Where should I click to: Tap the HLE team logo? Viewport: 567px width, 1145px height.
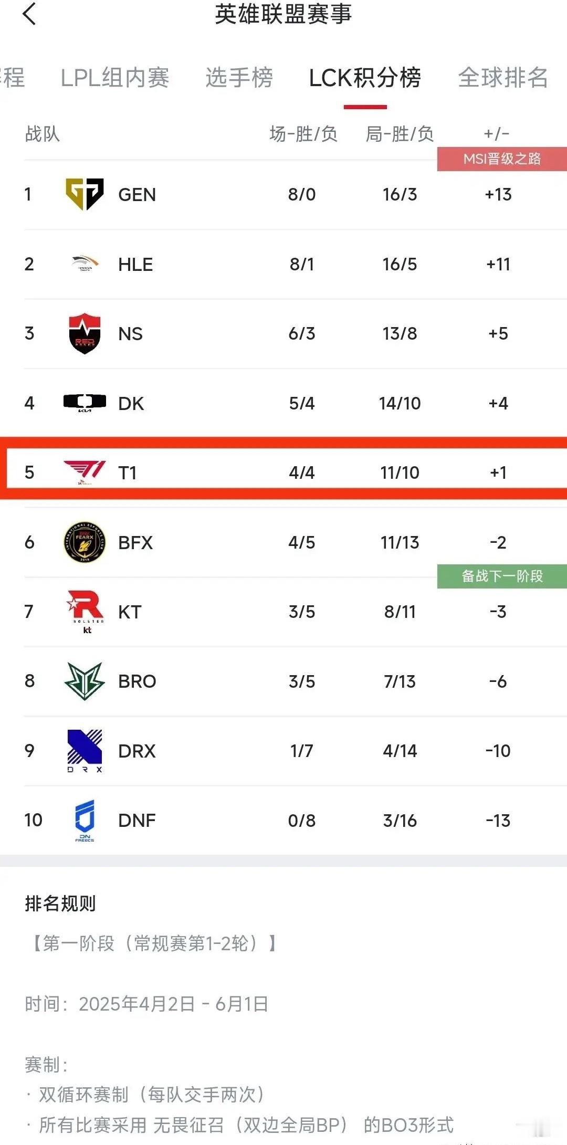[x=85, y=263]
